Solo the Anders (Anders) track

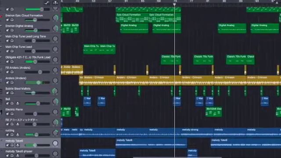tap(12, 83)
